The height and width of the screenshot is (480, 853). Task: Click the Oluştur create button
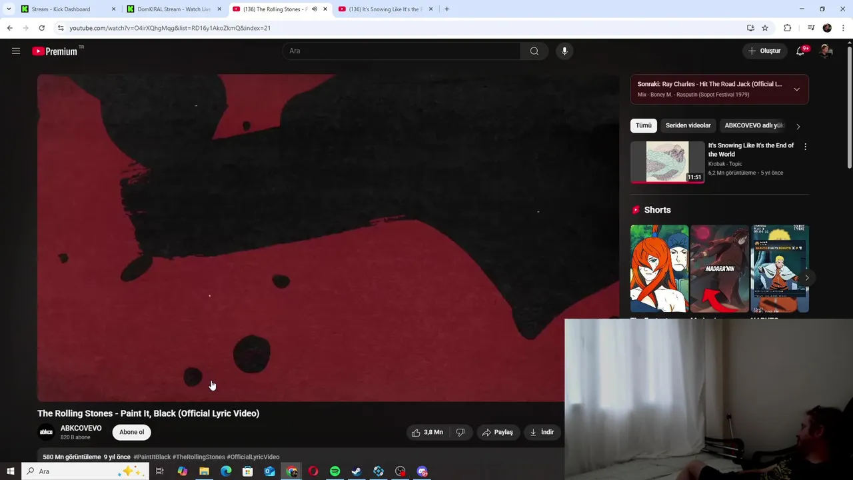pyautogui.click(x=764, y=51)
